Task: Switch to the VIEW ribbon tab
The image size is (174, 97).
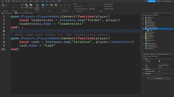Action: tap(47, 1)
